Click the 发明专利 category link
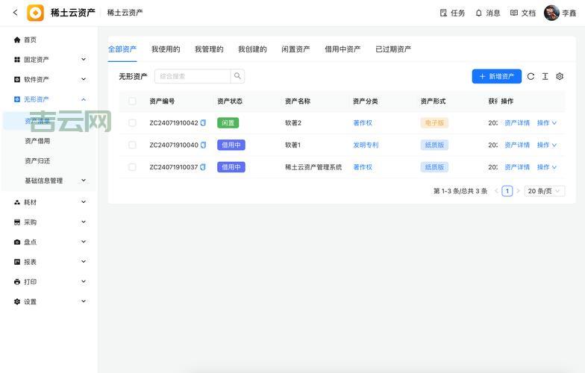 366,145
